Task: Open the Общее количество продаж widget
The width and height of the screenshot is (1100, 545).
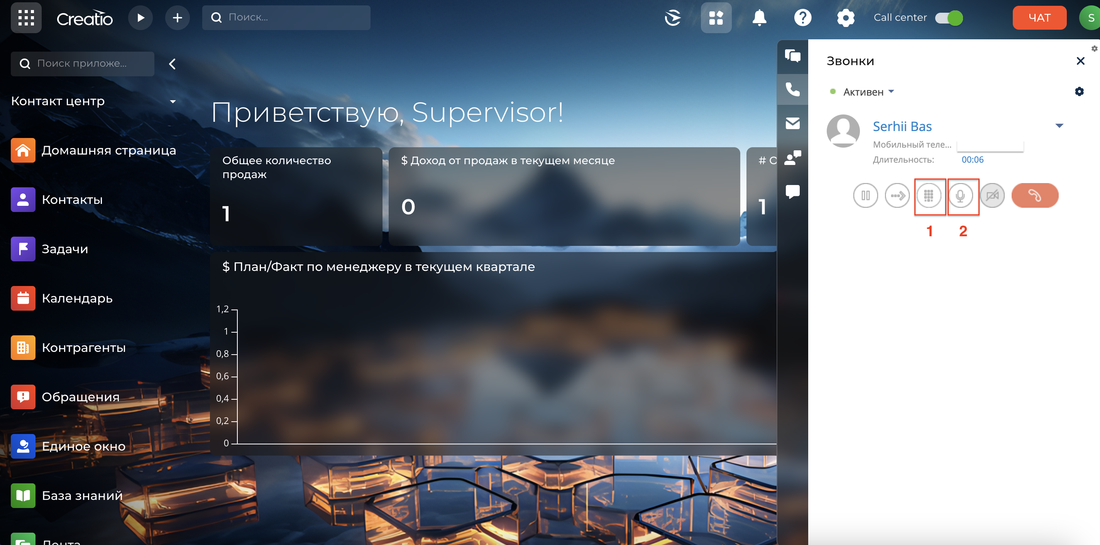Action: coord(296,196)
